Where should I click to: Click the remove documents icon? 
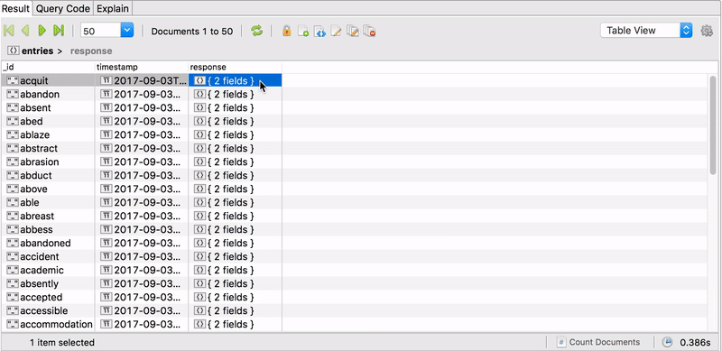tap(369, 31)
